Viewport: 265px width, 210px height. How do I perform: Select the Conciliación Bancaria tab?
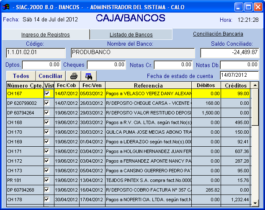(x=218, y=34)
